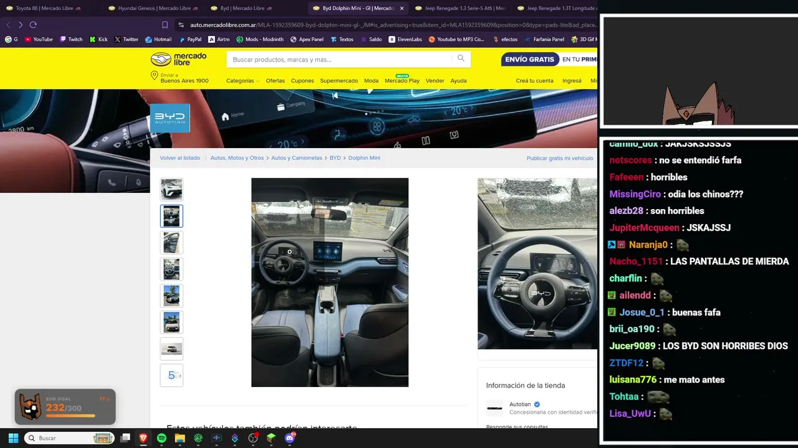Open OBS Studio from the taskbar
This screenshot has height=448, width=798.
click(x=253, y=438)
